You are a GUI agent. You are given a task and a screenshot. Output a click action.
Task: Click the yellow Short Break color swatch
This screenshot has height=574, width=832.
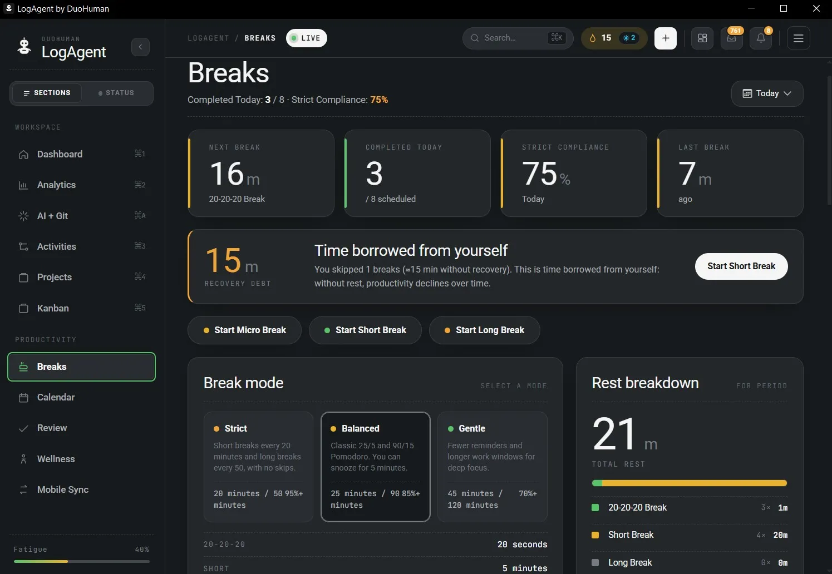point(595,535)
